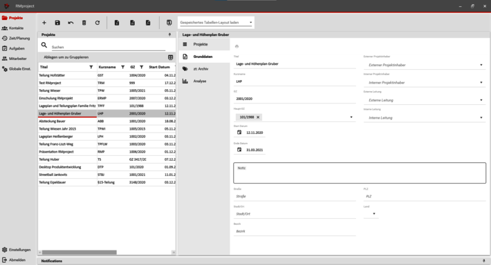Expand the Interner Projektinhaber dropdown
This screenshot has height=265, width=491.
tap(481, 83)
